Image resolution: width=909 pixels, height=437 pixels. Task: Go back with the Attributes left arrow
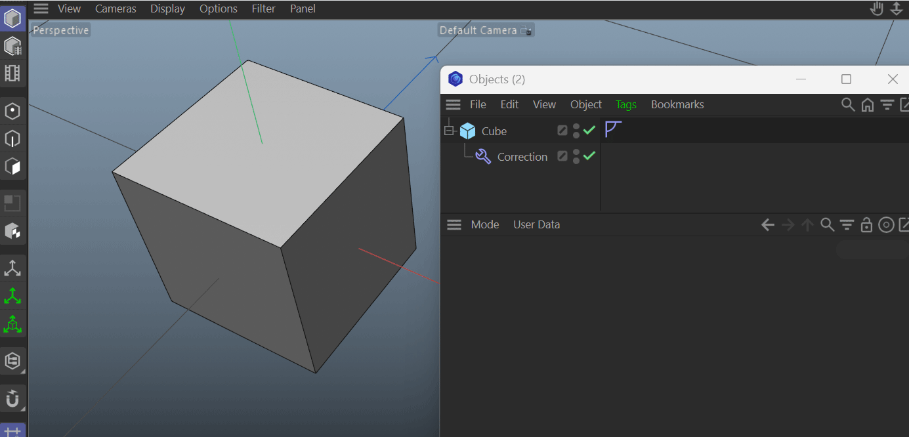pyautogui.click(x=767, y=225)
